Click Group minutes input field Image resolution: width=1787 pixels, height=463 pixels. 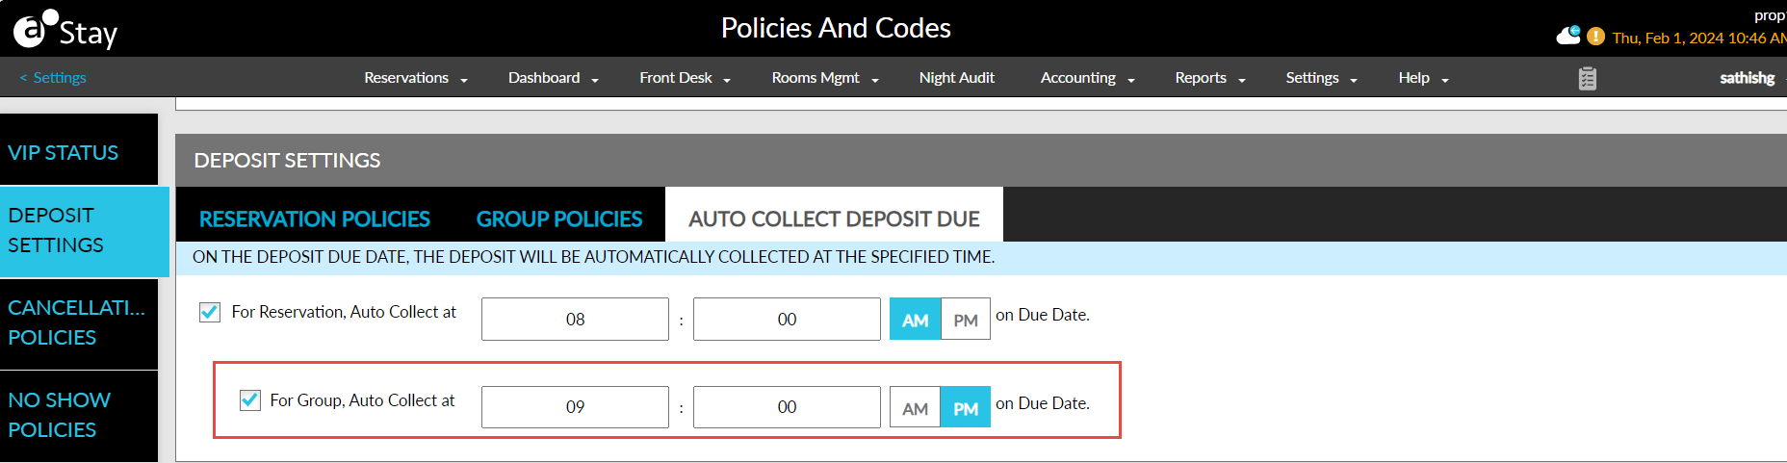787,407
